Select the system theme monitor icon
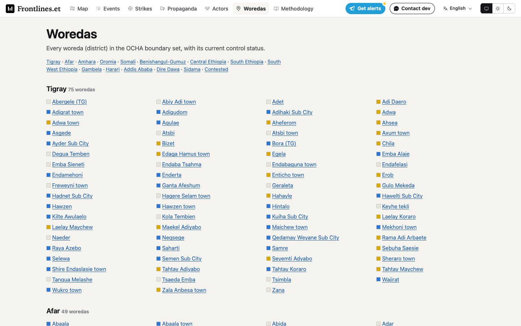The height and width of the screenshot is (326, 521). (x=486, y=8)
